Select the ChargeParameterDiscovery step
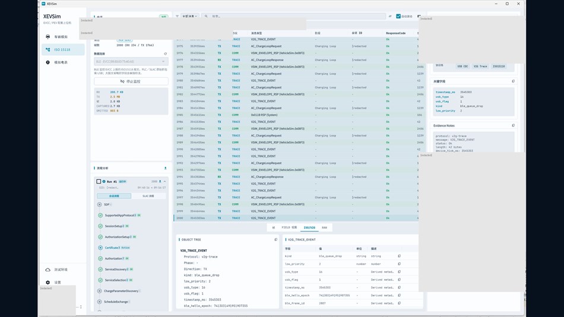 [x=121, y=291]
